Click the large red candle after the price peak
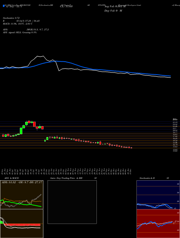Image resolution: width=180 pixels, height=238 pixels. [x=35, y=124]
